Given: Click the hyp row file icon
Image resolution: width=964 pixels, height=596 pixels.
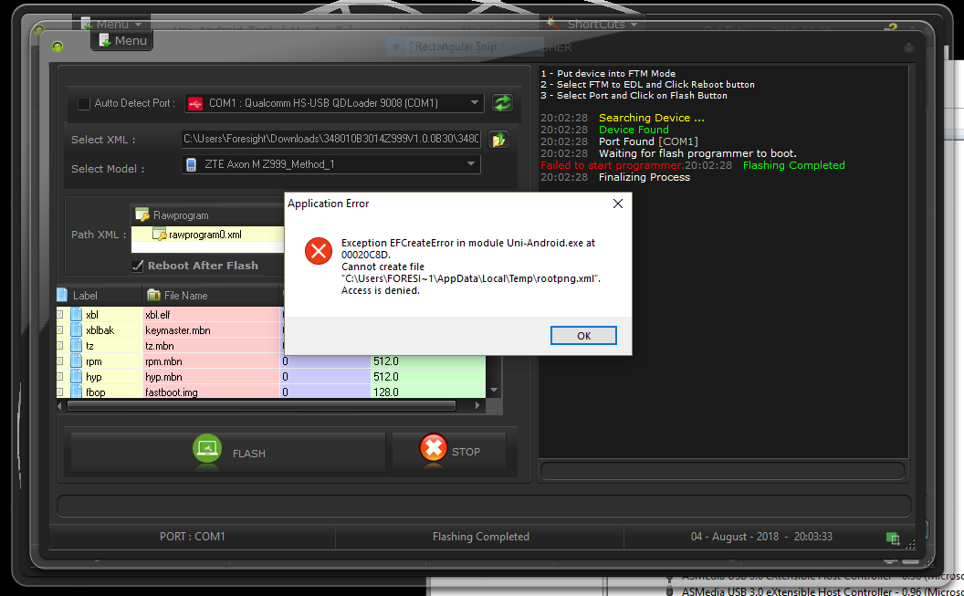Looking at the screenshot, I should pyautogui.click(x=77, y=377).
